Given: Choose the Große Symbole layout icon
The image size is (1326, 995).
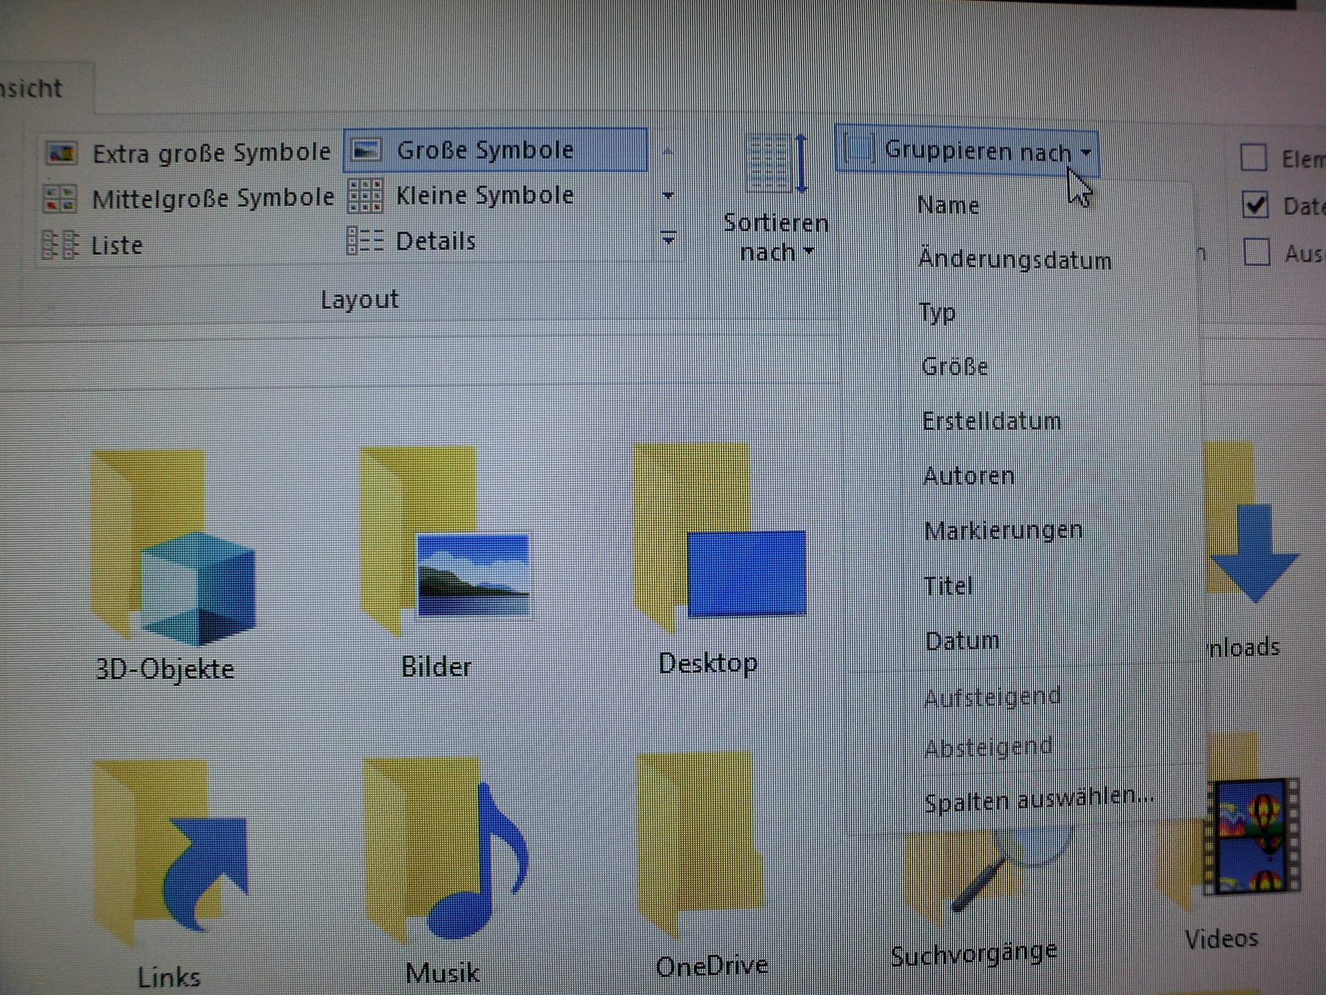Looking at the screenshot, I should pos(366,150).
